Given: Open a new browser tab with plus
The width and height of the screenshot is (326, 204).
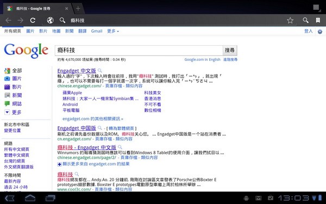Looking at the screenshot, I should pyautogui.click(x=78, y=8).
